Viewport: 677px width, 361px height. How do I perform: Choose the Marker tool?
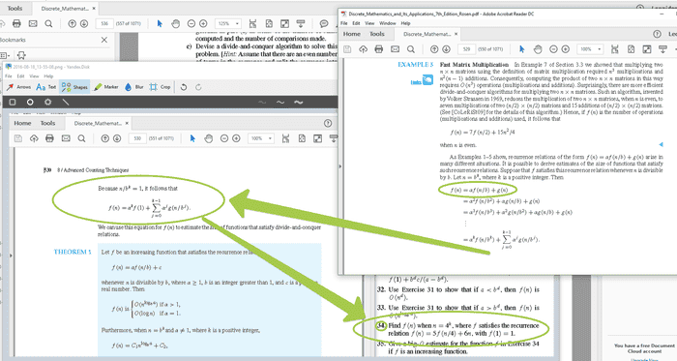pyautogui.click(x=105, y=87)
